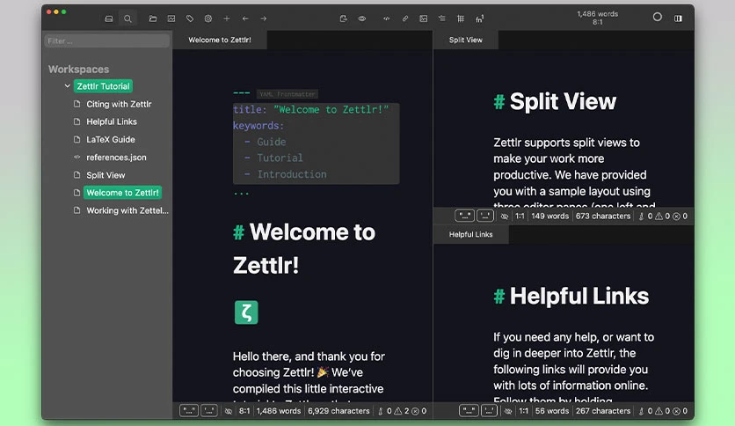735x426 pixels.
Task: Focus the Filter input field
Action: (107, 40)
